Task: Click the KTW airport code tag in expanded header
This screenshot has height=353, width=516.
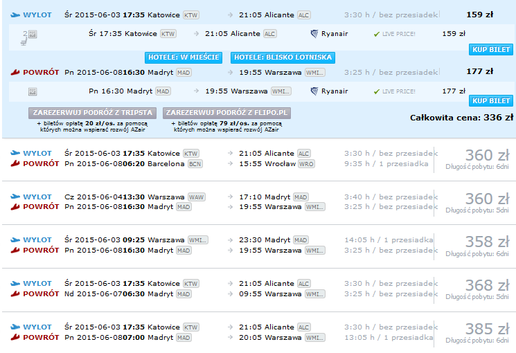Action: click(x=191, y=15)
